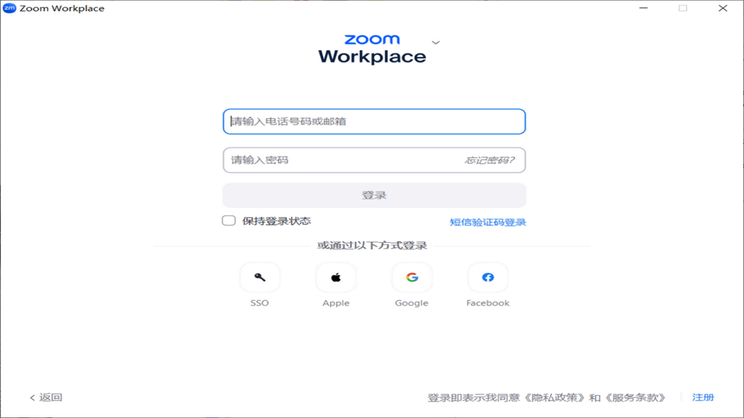Screen dimensions: 744x418
Task: Click 注册 to create account
Action: pyautogui.click(x=704, y=397)
